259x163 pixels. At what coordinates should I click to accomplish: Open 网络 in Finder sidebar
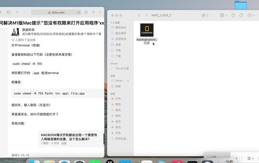118,86
